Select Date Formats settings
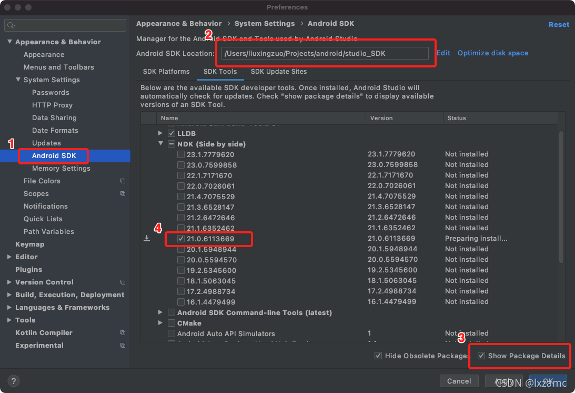The height and width of the screenshot is (393, 575). tap(55, 131)
